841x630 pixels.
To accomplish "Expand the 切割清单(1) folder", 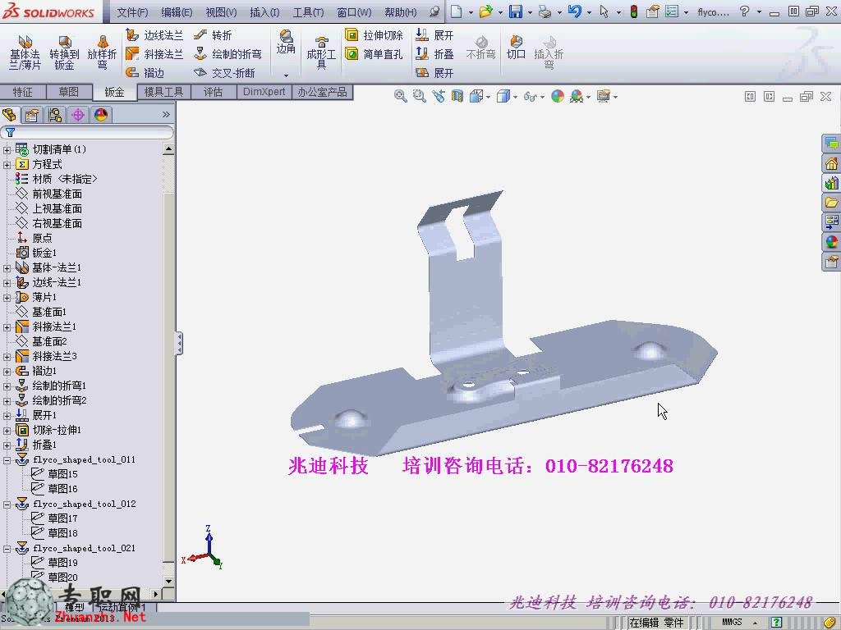I will [7, 149].
